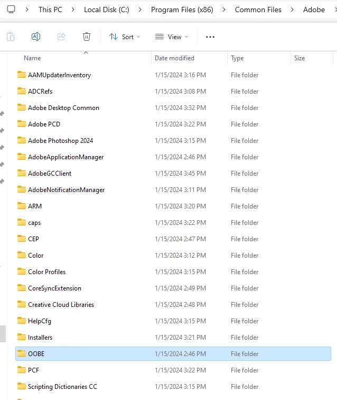Sort by the Size column header
The width and height of the screenshot is (337, 400).
(x=299, y=58)
